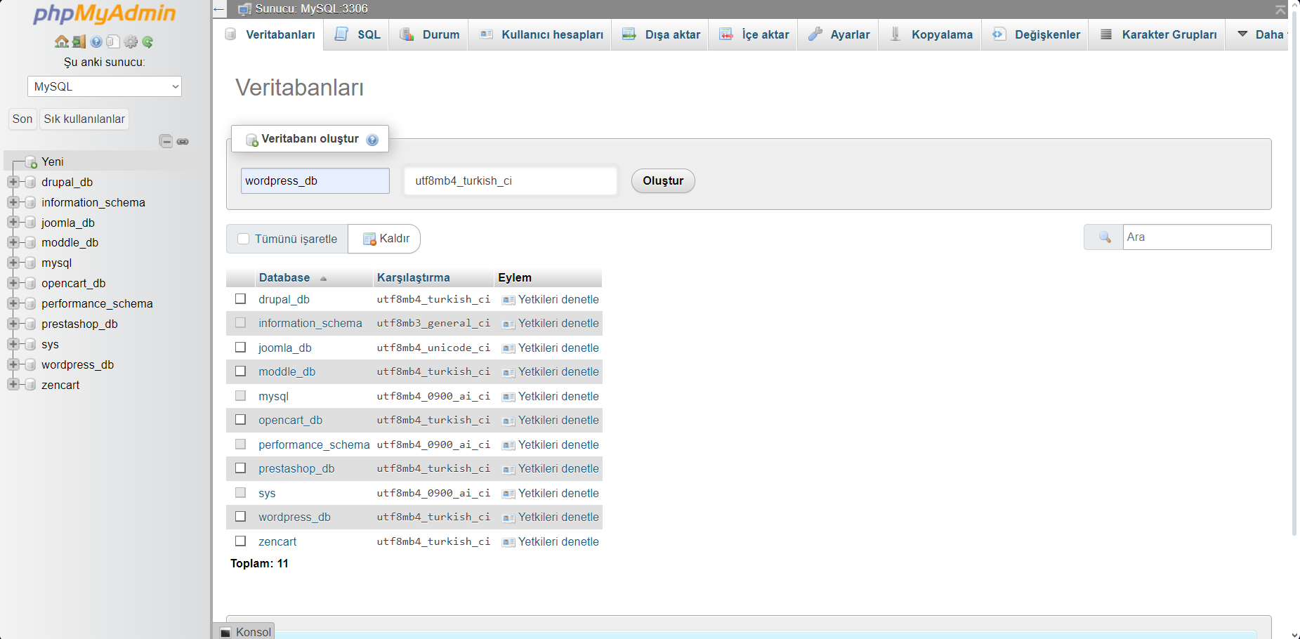Tick the zencart row checkbox

pos(241,541)
